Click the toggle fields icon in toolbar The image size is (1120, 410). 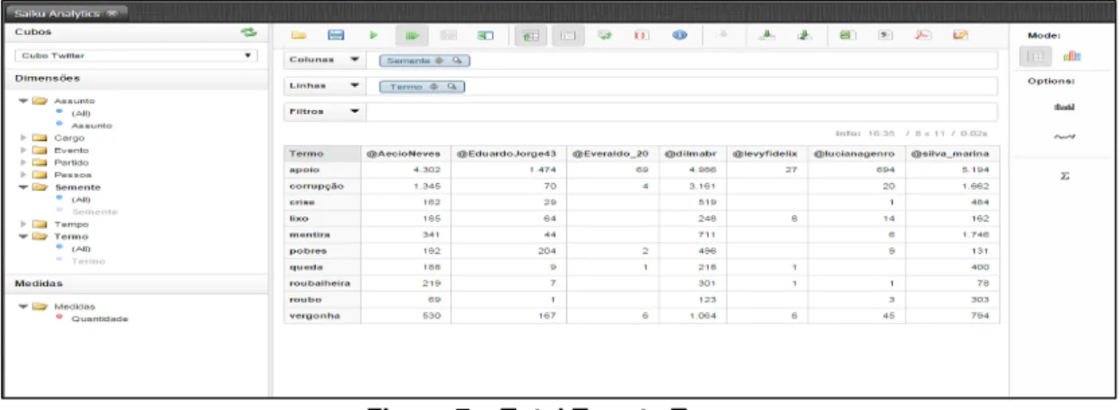point(449,35)
